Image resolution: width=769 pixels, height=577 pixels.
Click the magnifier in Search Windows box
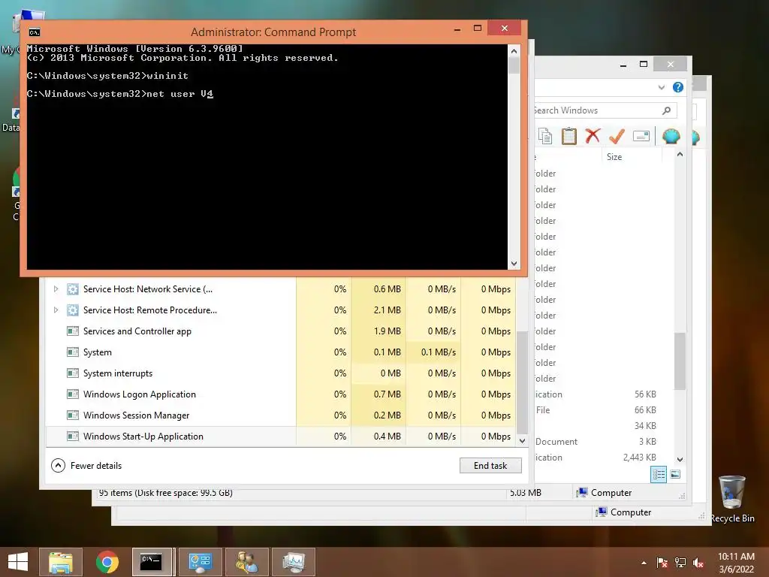[x=666, y=110]
